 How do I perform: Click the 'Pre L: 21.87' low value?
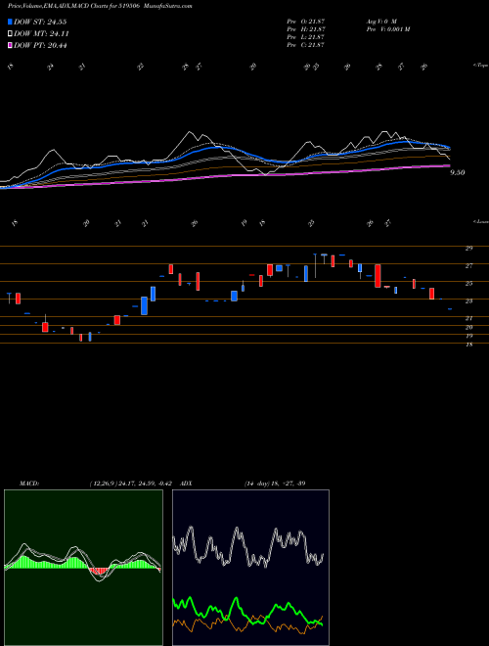(306, 37)
